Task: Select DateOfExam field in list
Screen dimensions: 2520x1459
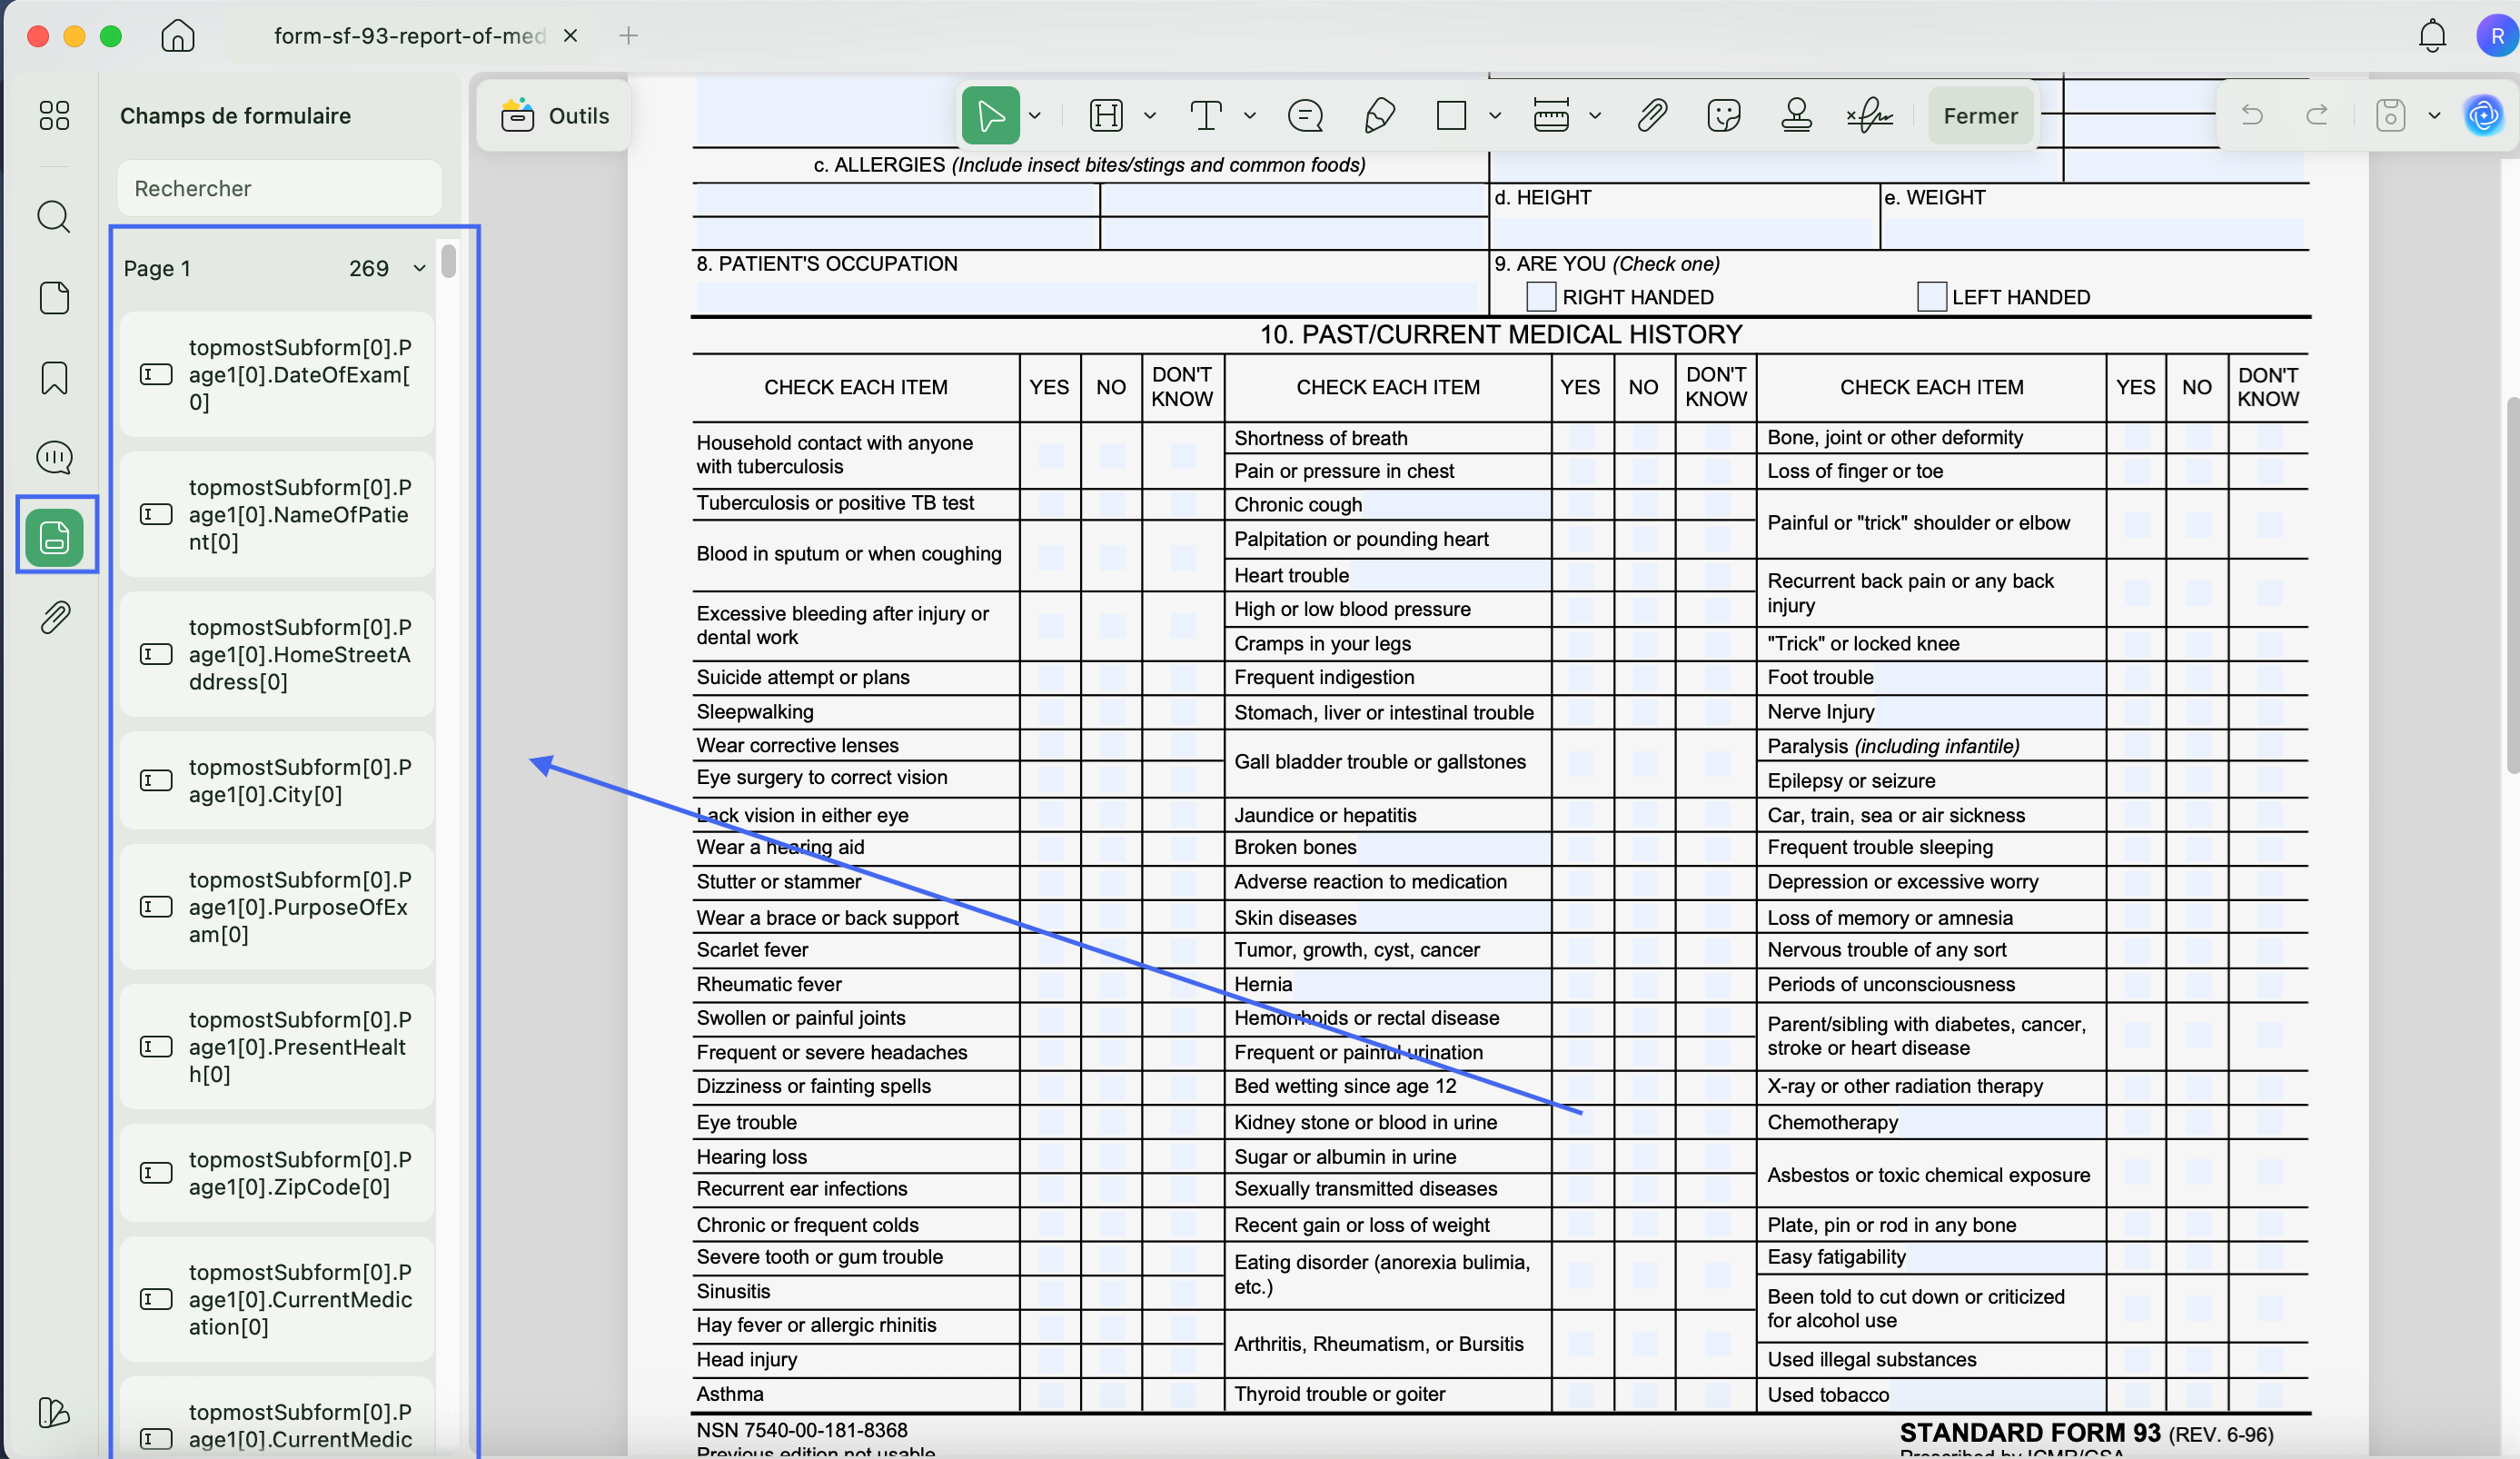Action: pyautogui.click(x=277, y=375)
